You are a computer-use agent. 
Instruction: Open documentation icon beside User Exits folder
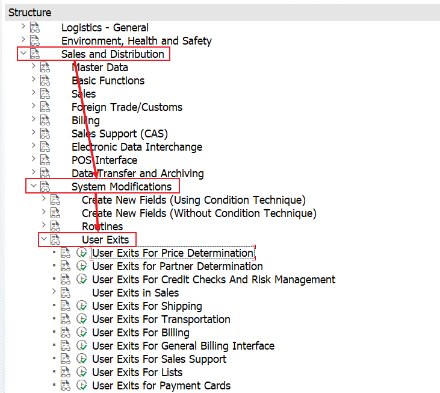[55, 239]
